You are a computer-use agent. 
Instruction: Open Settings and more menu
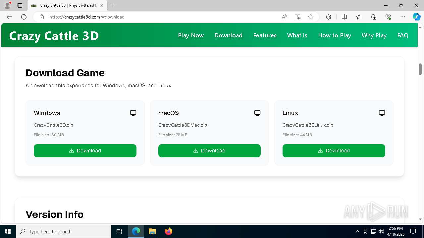[403, 17]
